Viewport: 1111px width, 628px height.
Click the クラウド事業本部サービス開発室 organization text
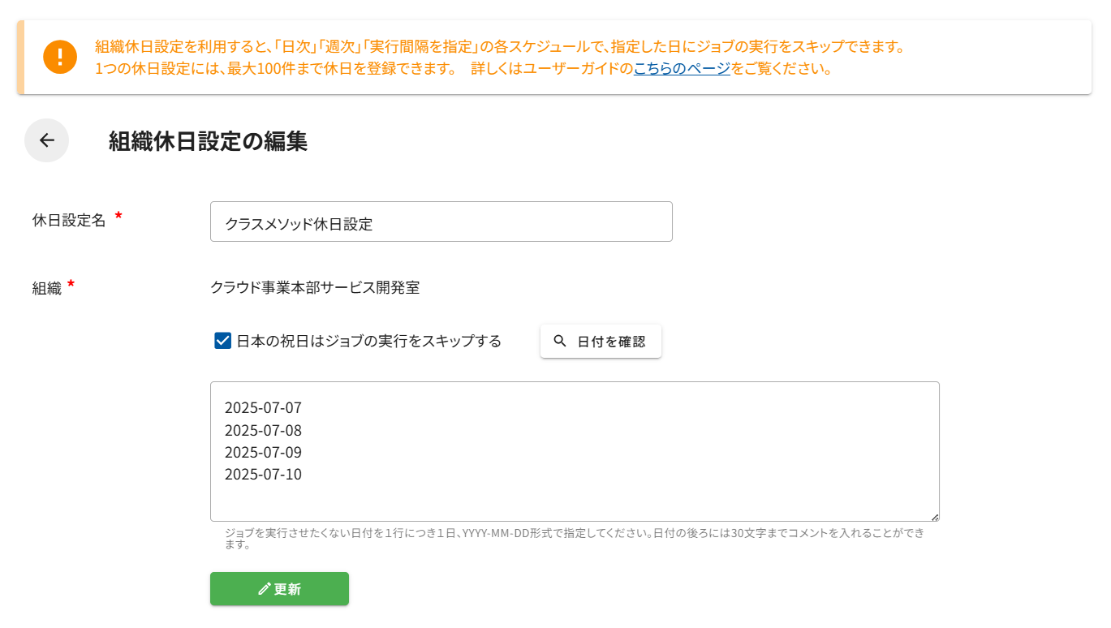tap(315, 287)
